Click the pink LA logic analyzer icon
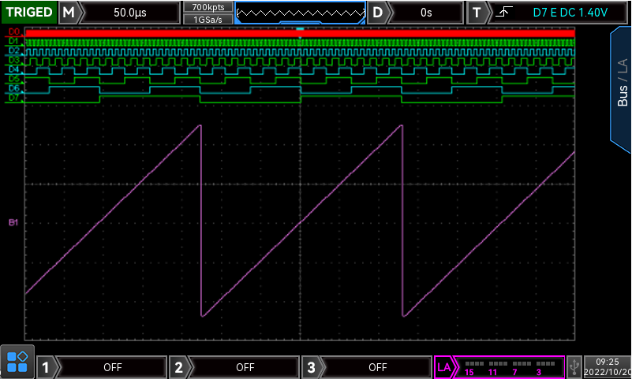 click(x=444, y=366)
